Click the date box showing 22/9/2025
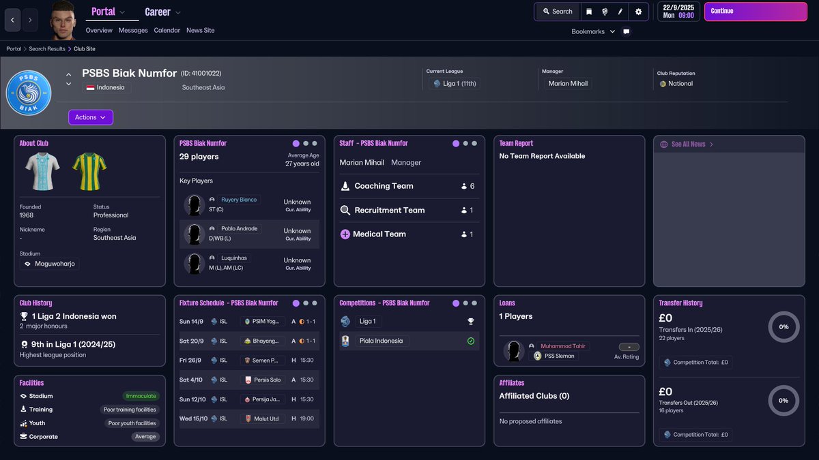This screenshot has height=460, width=819. (678, 12)
